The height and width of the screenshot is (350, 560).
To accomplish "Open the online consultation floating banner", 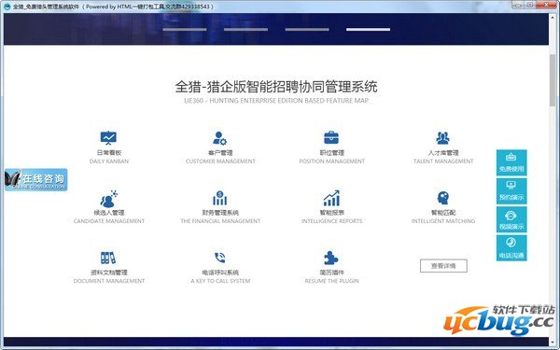I will (36, 179).
